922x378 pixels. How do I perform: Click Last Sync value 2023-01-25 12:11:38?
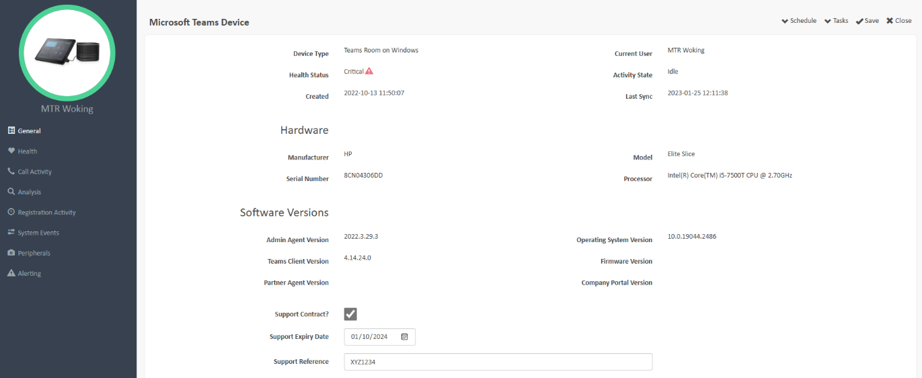coord(697,93)
